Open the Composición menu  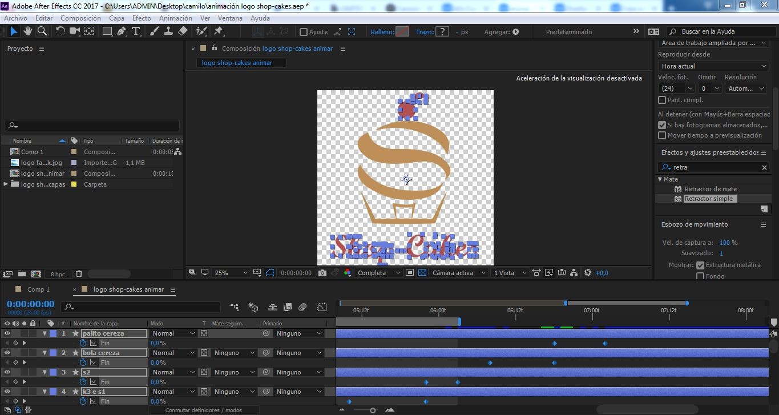point(80,18)
